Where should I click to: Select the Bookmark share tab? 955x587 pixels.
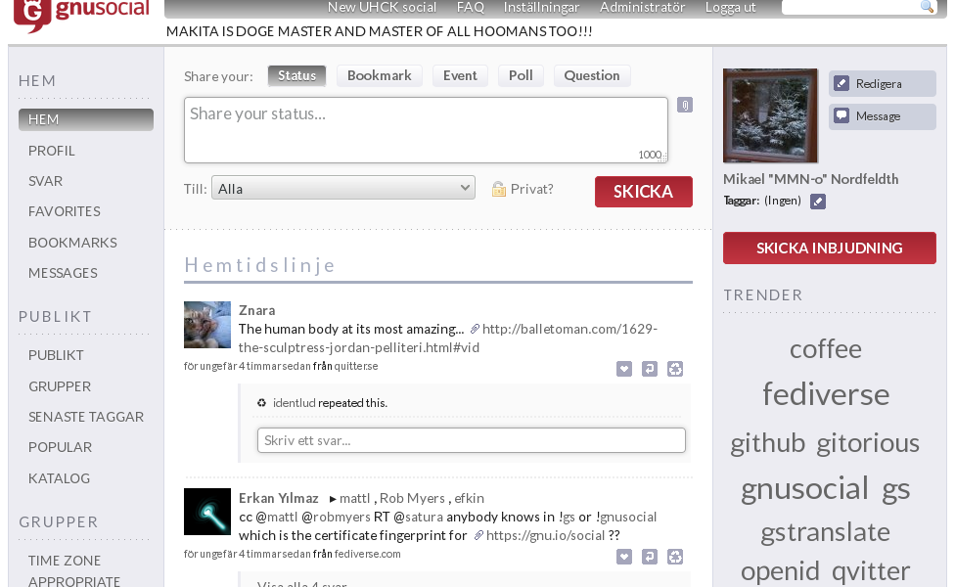[379, 75]
